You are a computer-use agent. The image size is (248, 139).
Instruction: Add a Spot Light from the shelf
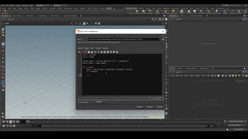pyautogui.click(x=143, y=12)
